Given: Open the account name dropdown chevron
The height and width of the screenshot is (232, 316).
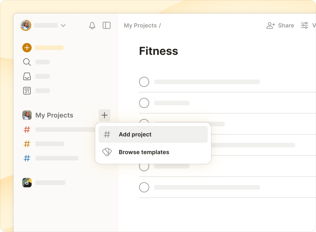Looking at the screenshot, I should (64, 25).
